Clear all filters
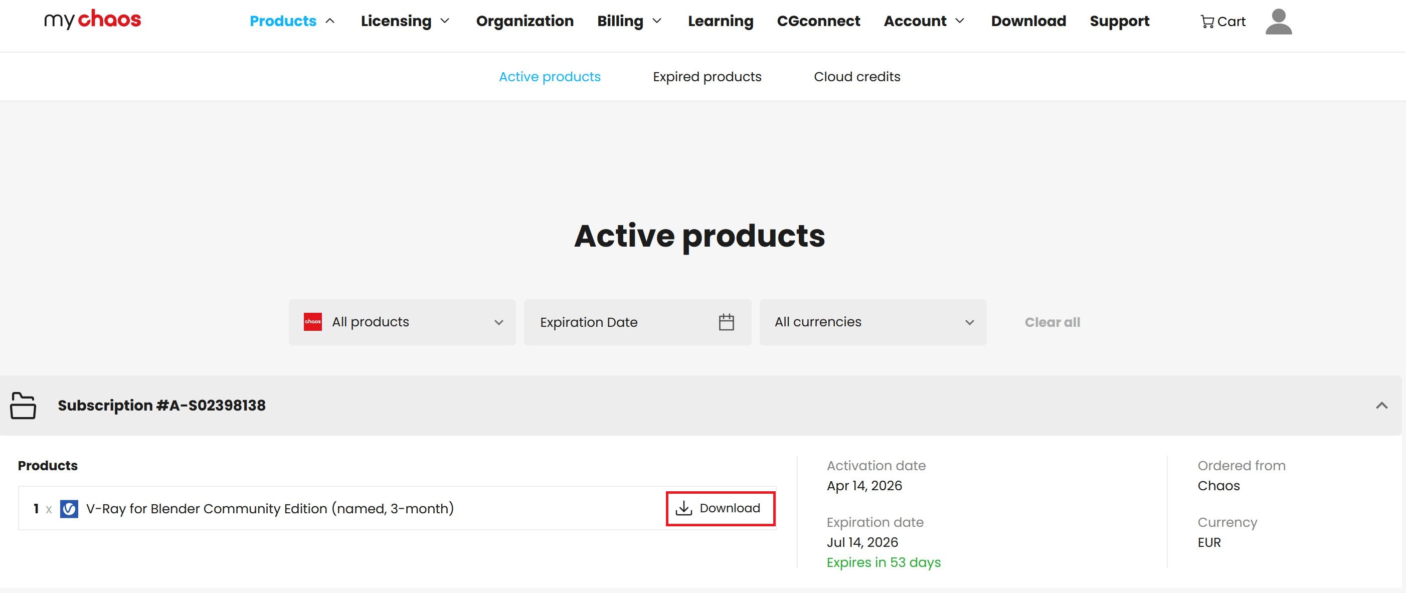 click(1052, 322)
